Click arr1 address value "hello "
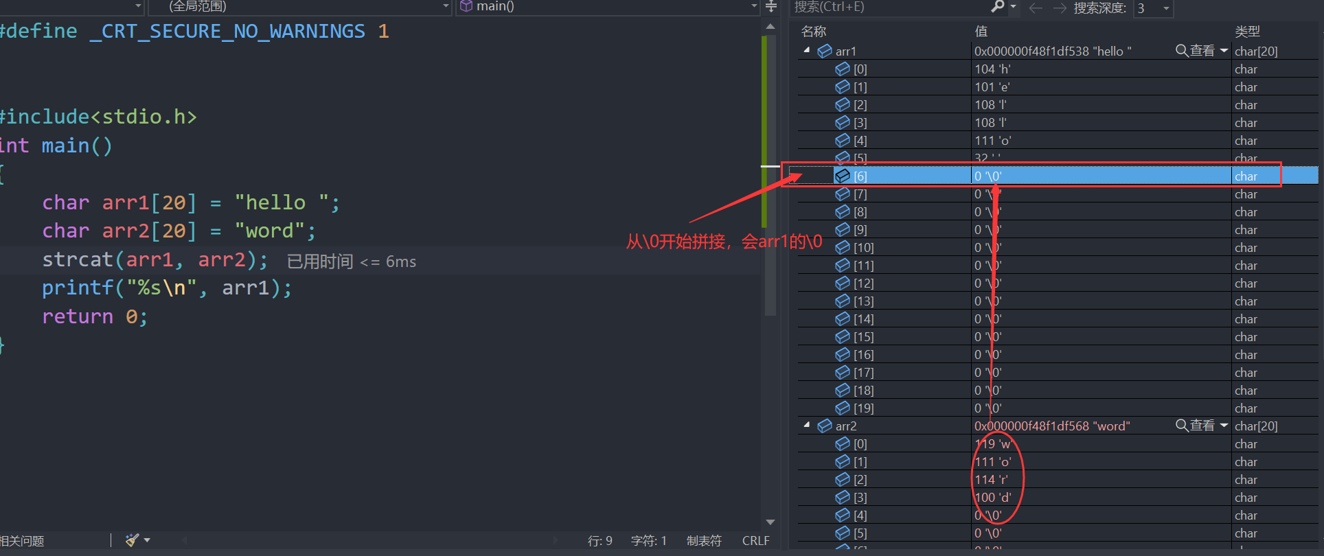The image size is (1324, 556). pos(1053,51)
